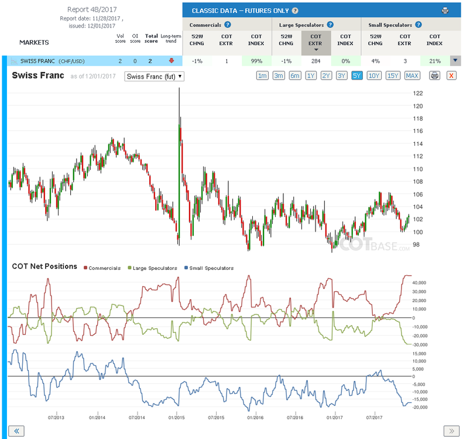The height and width of the screenshot is (439, 463).
Task: Click the 01/2015 date label on axis
Action: 176,417
